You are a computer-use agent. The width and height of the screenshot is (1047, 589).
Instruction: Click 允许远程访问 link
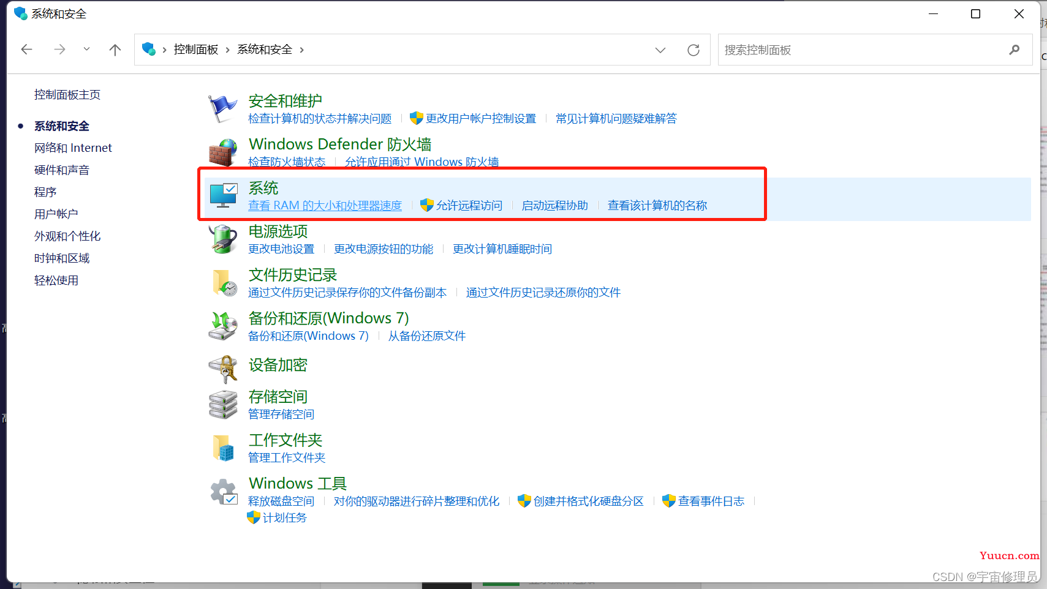pyautogui.click(x=469, y=205)
